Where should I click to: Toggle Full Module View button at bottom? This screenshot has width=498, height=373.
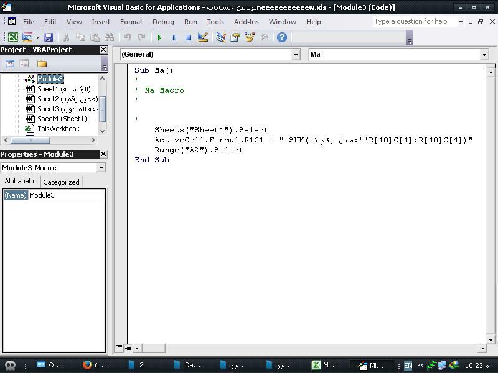[128, 348]
